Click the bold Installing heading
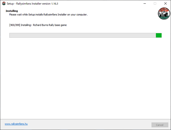 tap(12, 11)
